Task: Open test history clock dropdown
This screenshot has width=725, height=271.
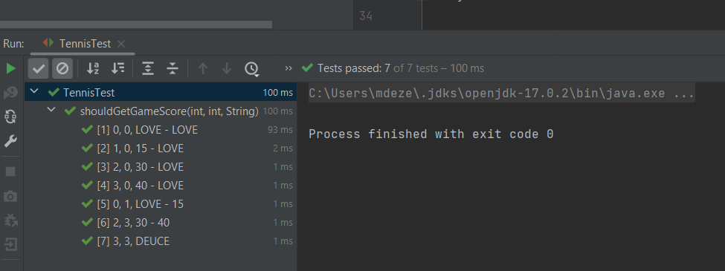Action: [x=251, y=69]
